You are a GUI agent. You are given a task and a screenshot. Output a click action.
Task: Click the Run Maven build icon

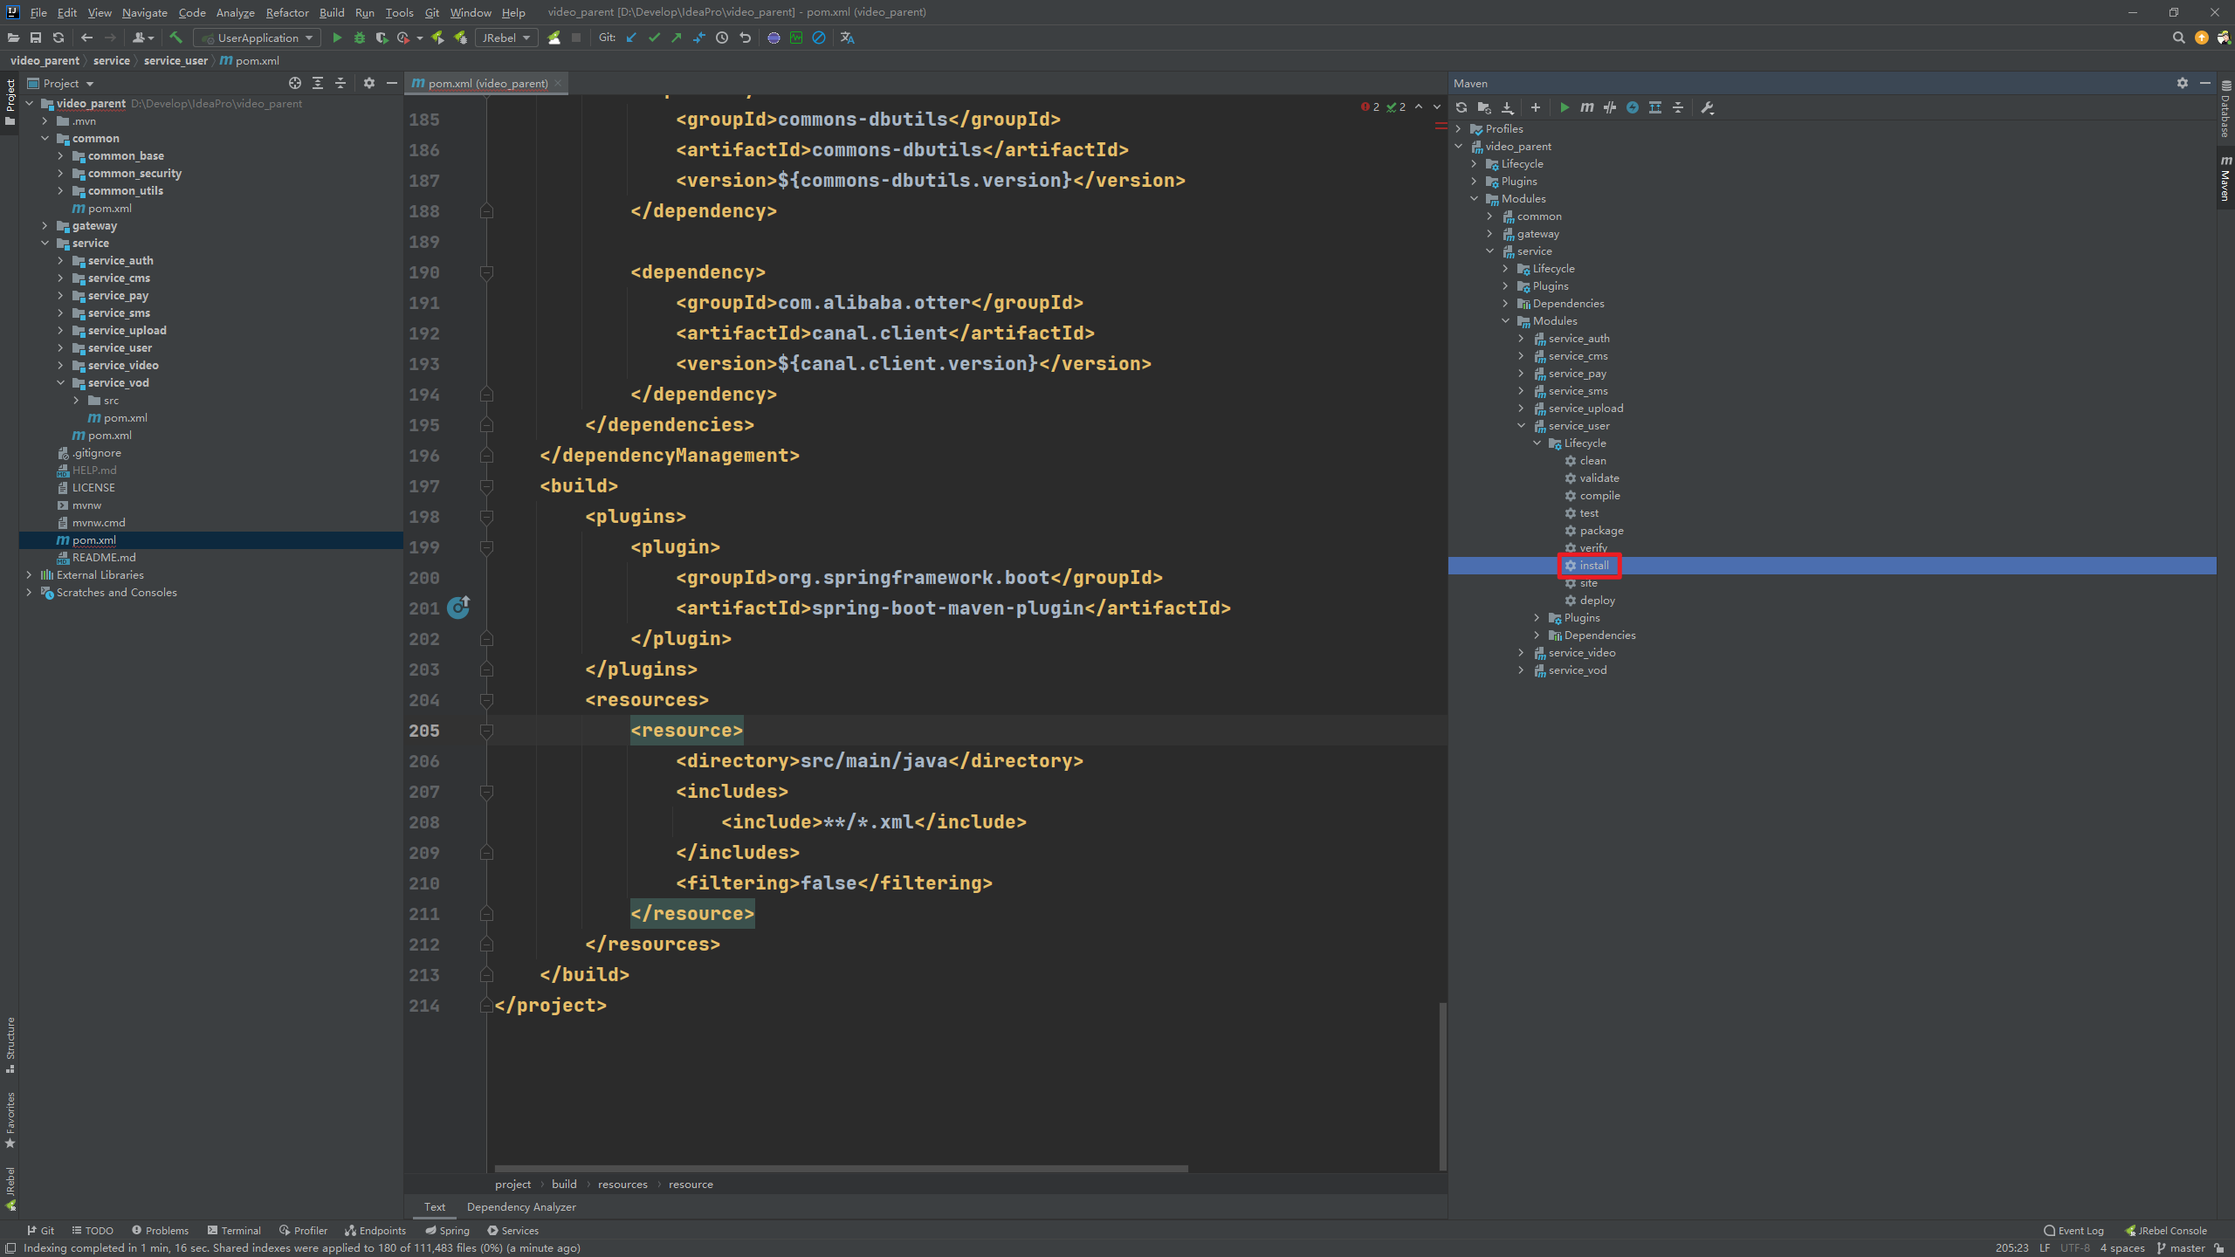[1561, 106]
